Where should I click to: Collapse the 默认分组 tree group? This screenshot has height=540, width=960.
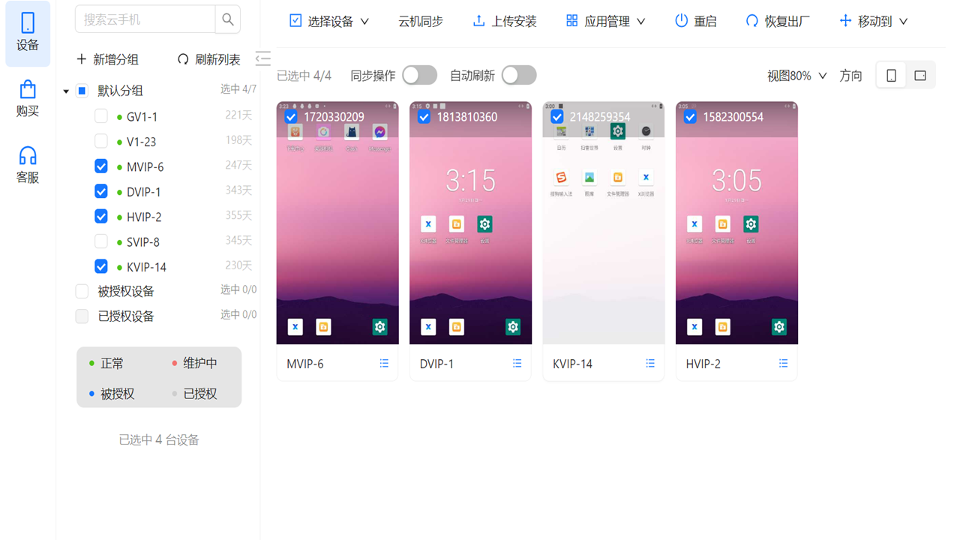(x=66, y=91)
